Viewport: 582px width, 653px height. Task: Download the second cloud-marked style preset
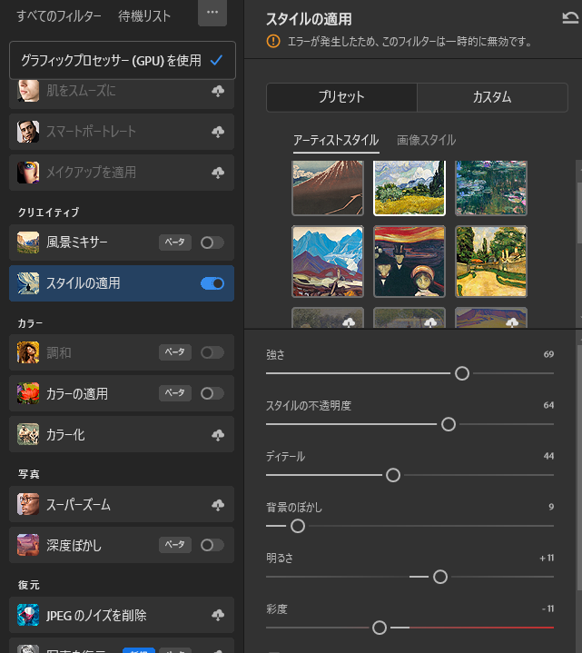[x=430, y=322]
